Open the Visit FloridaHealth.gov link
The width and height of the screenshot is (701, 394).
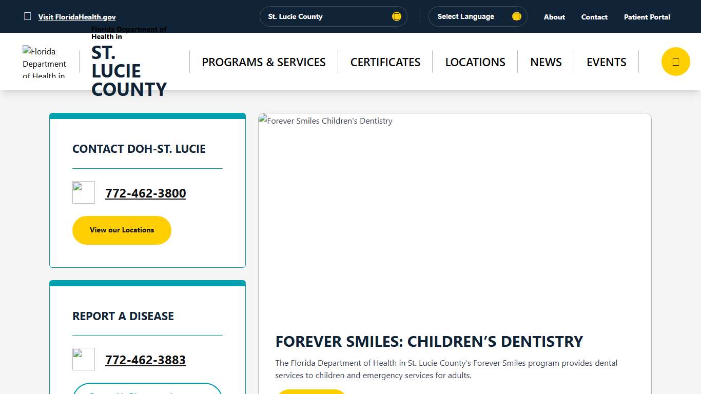click(77, 17)
